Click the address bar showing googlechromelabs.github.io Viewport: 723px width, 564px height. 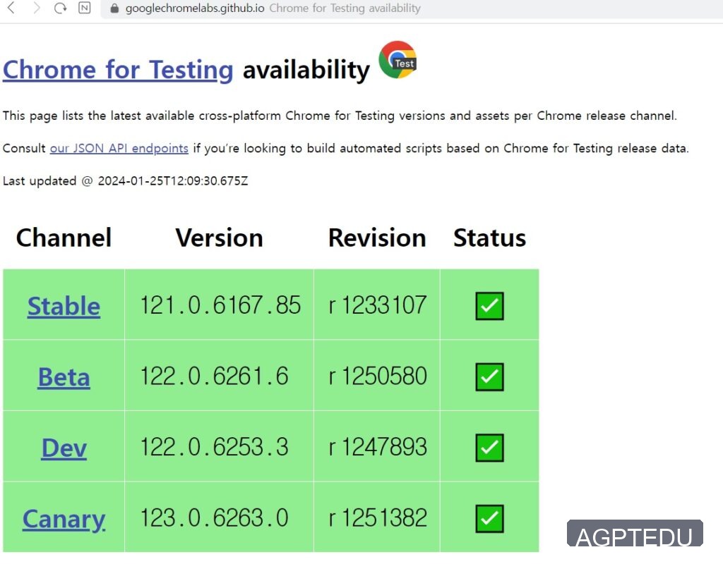410,8
